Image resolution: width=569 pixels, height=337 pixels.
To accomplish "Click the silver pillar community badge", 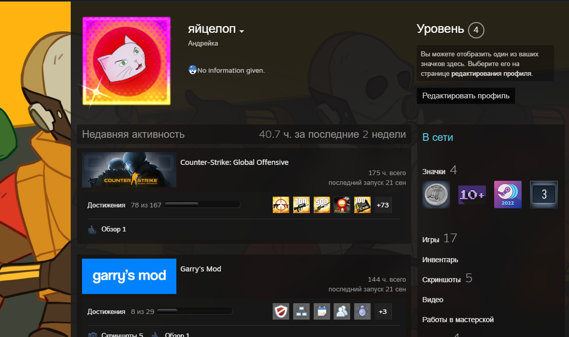I will pos(436,195).
